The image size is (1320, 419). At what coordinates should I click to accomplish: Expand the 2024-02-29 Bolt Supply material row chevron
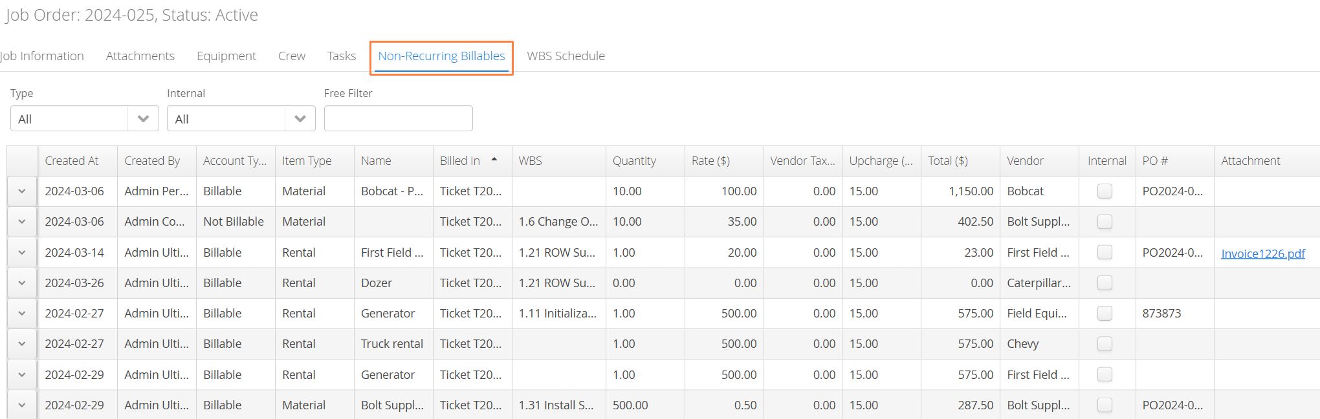22,405
